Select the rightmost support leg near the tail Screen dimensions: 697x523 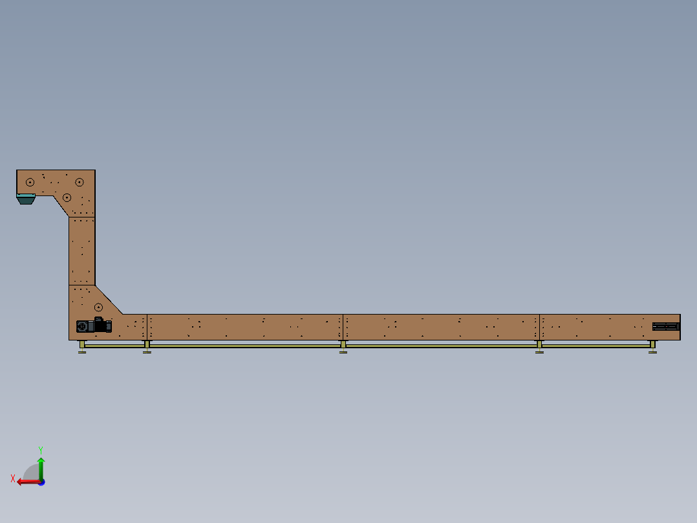(652, 347)
